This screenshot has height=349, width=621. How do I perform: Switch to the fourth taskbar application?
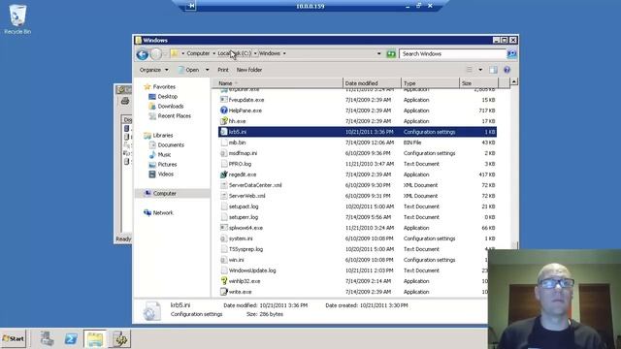point(120,338)
